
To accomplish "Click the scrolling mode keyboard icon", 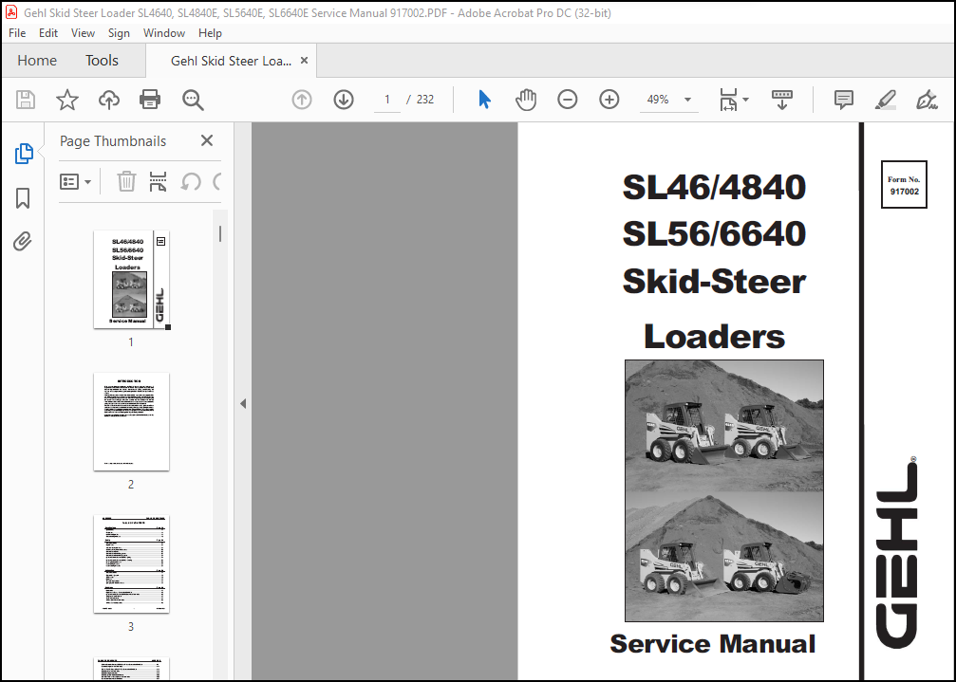I will (781, 100).
